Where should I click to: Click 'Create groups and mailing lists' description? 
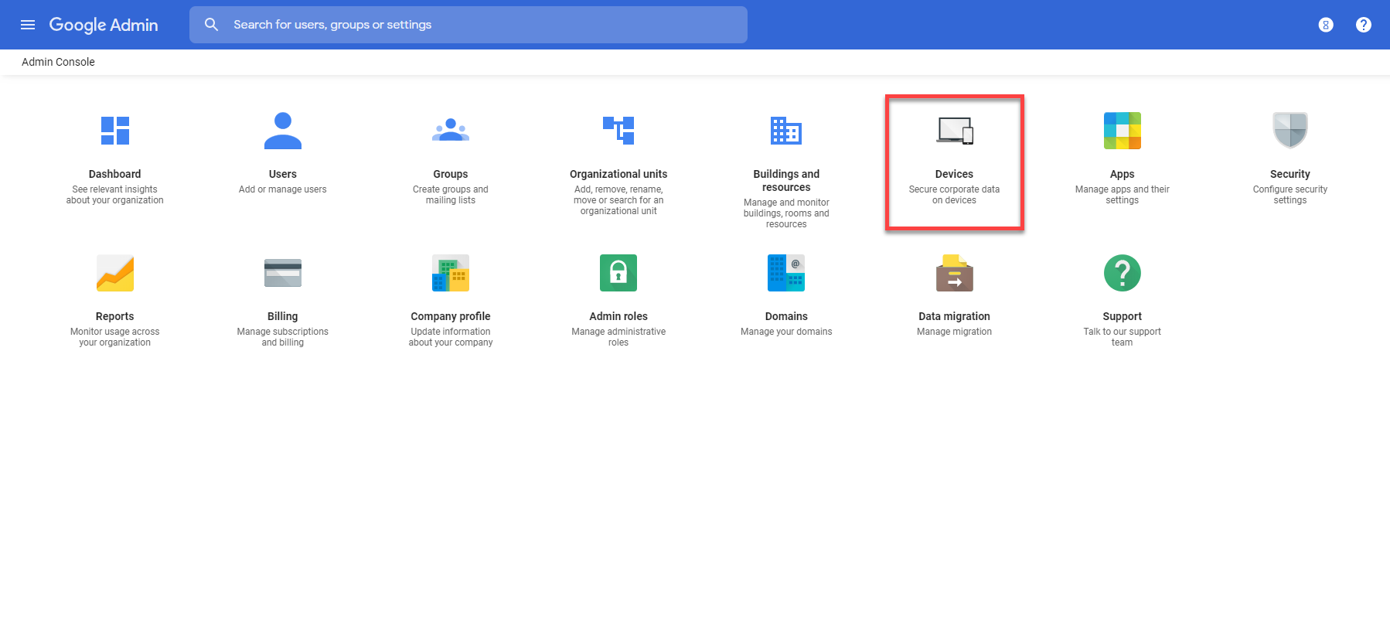[451, 195]
